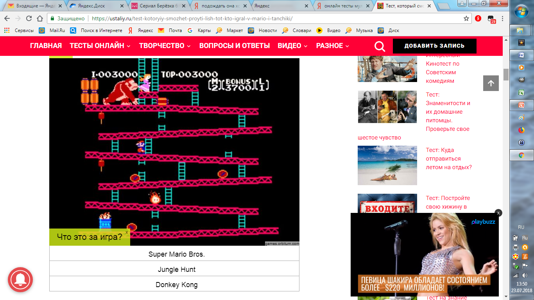Open the site search magnifier

pos(380,46)
